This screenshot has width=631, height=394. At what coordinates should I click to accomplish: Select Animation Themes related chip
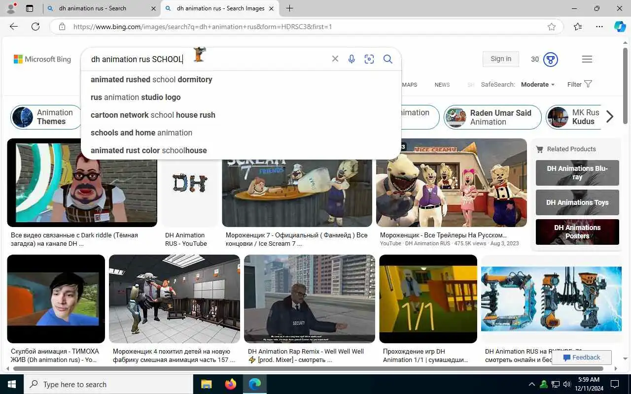click(x=46, y=117)
